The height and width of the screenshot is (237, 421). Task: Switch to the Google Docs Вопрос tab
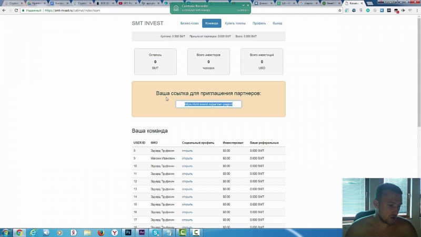[x=59, y=3]
